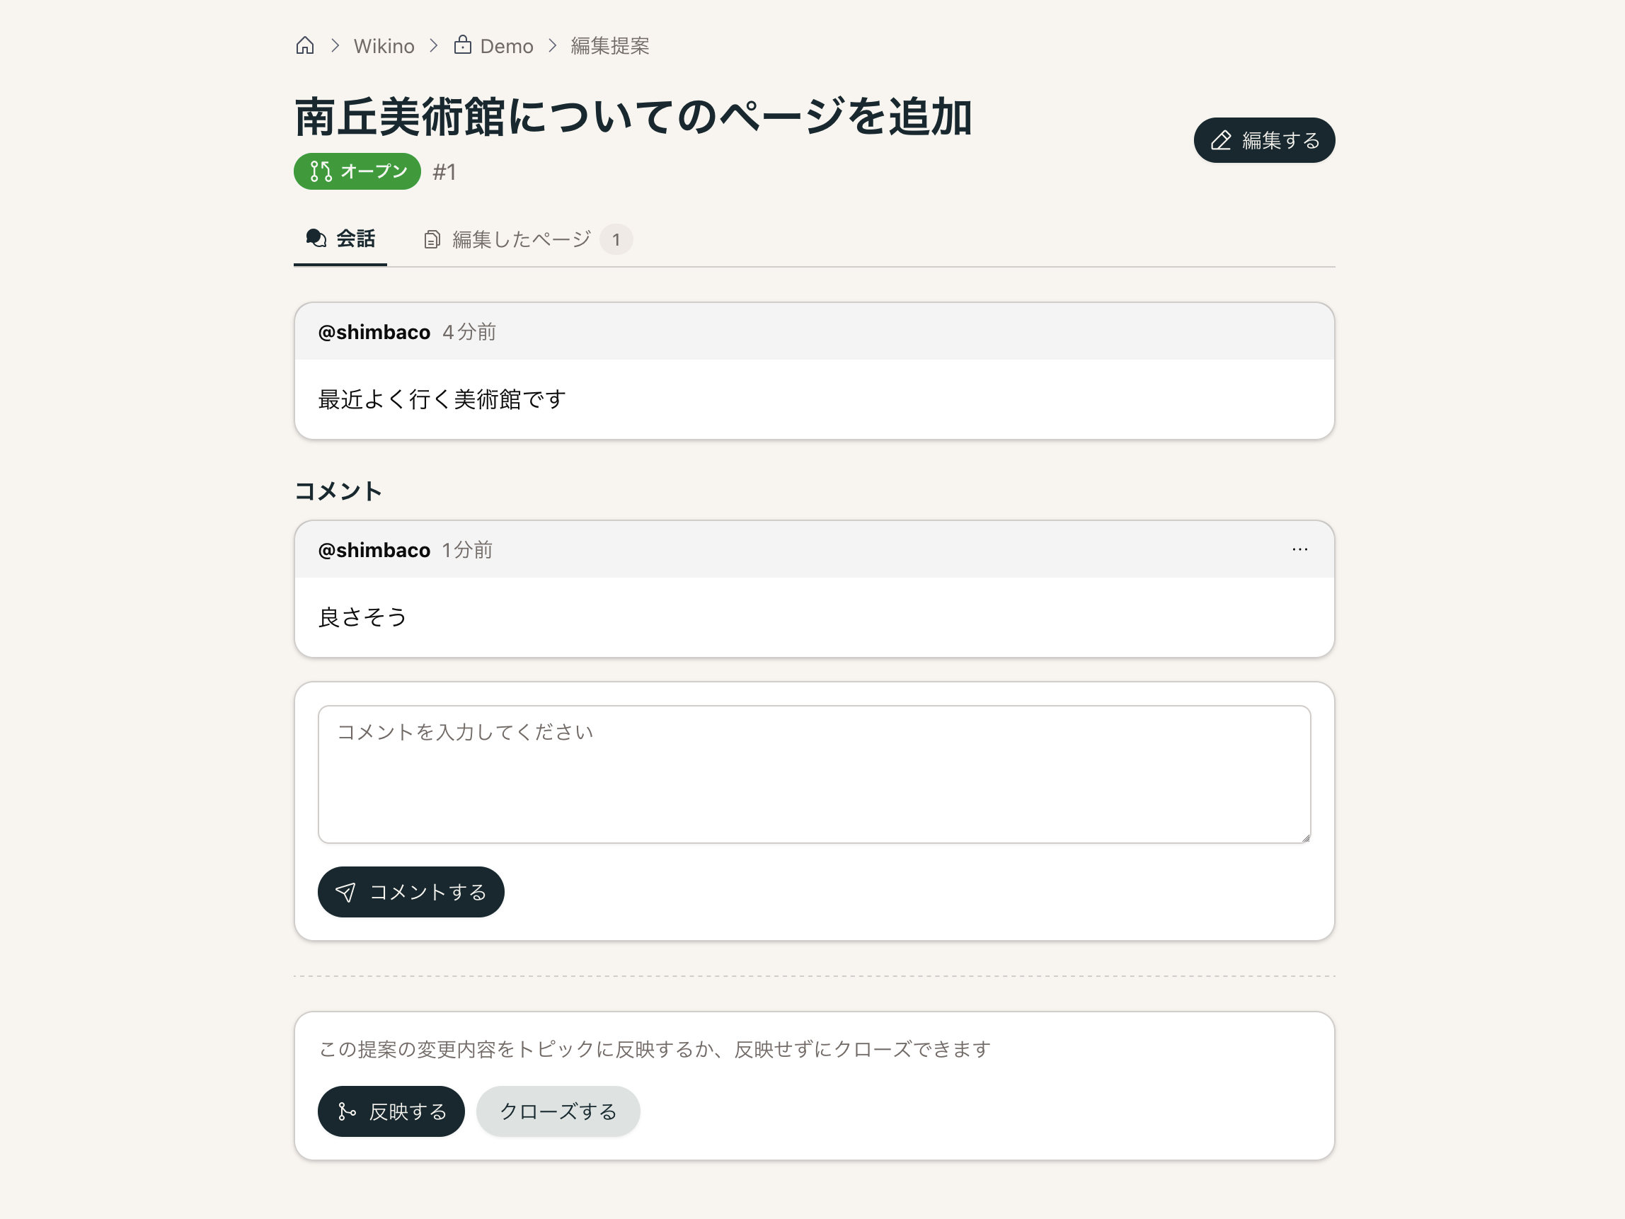The image size is (1625, 1219).
Task: Click the lock icon beside Demo
Action: (462, 45)
